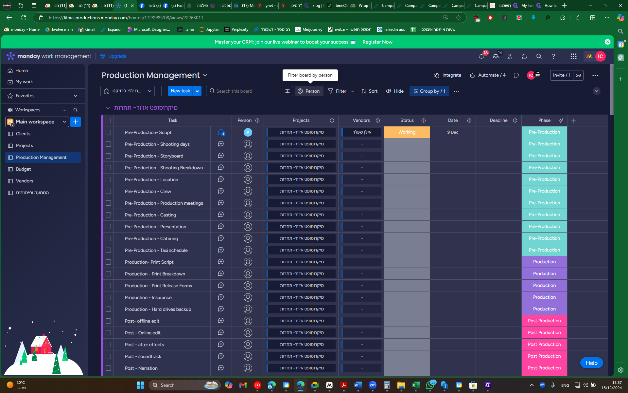Open search everything magnifier in top bar

point(539,56)
